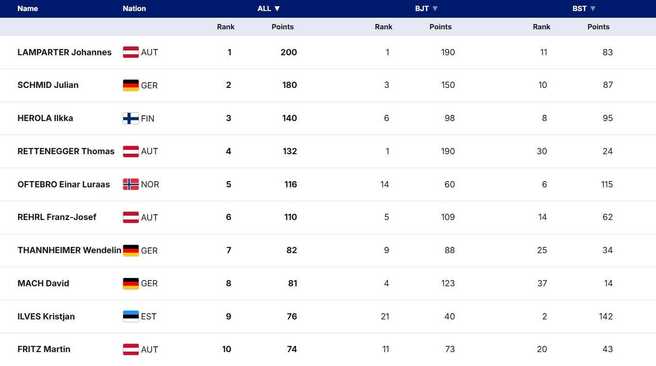Open LAMPARTER Johannes athlete profile
Viewport: 656px width, 366px height.
pyautogui.click(x=64, y=52)
